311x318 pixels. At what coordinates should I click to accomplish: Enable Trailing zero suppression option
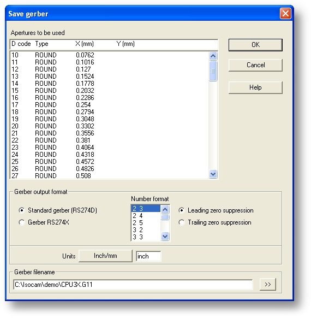point(182,222)
